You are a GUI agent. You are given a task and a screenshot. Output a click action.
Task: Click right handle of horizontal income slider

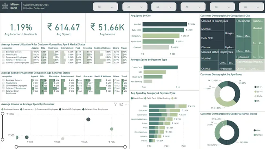(125, 147)
